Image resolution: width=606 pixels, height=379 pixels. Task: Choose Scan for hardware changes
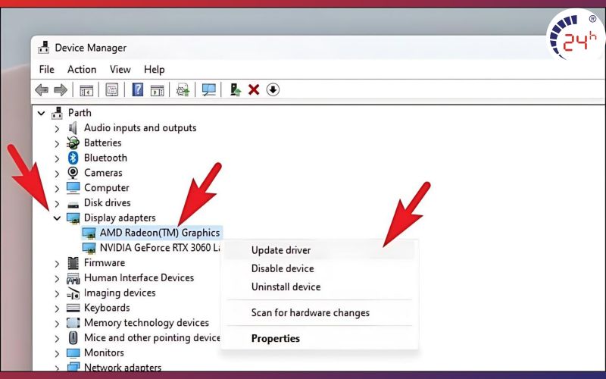point(320,312)
